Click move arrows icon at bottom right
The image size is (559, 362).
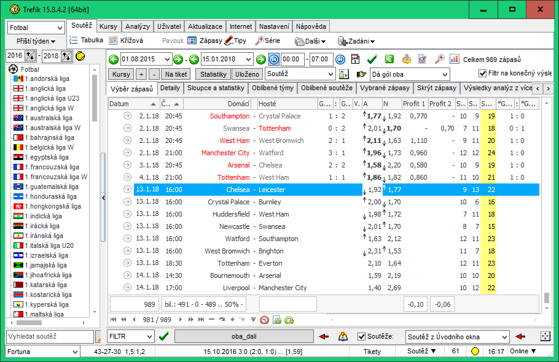click(545, 336)
